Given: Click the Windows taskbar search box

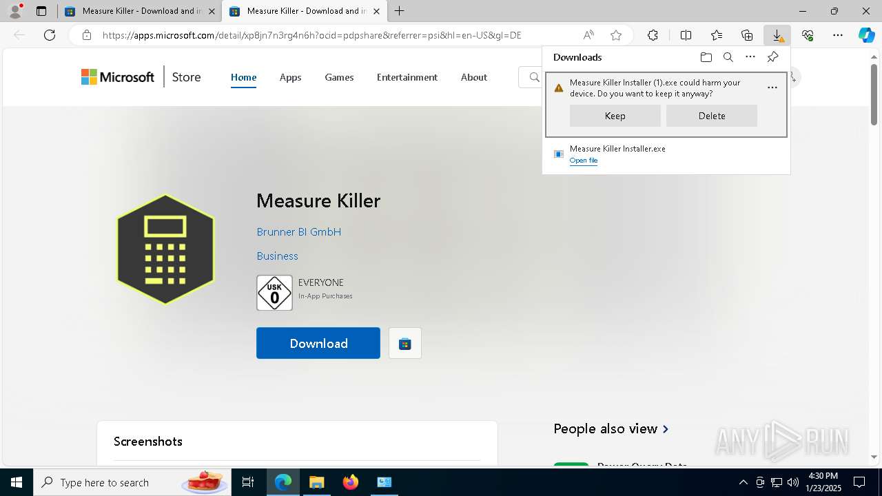Looking at the screenshot, I should click(x=134, y=482).
